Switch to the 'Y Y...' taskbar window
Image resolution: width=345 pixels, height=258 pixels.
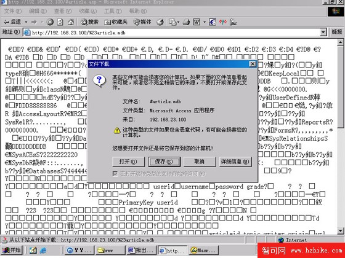[x=80, y=251]
